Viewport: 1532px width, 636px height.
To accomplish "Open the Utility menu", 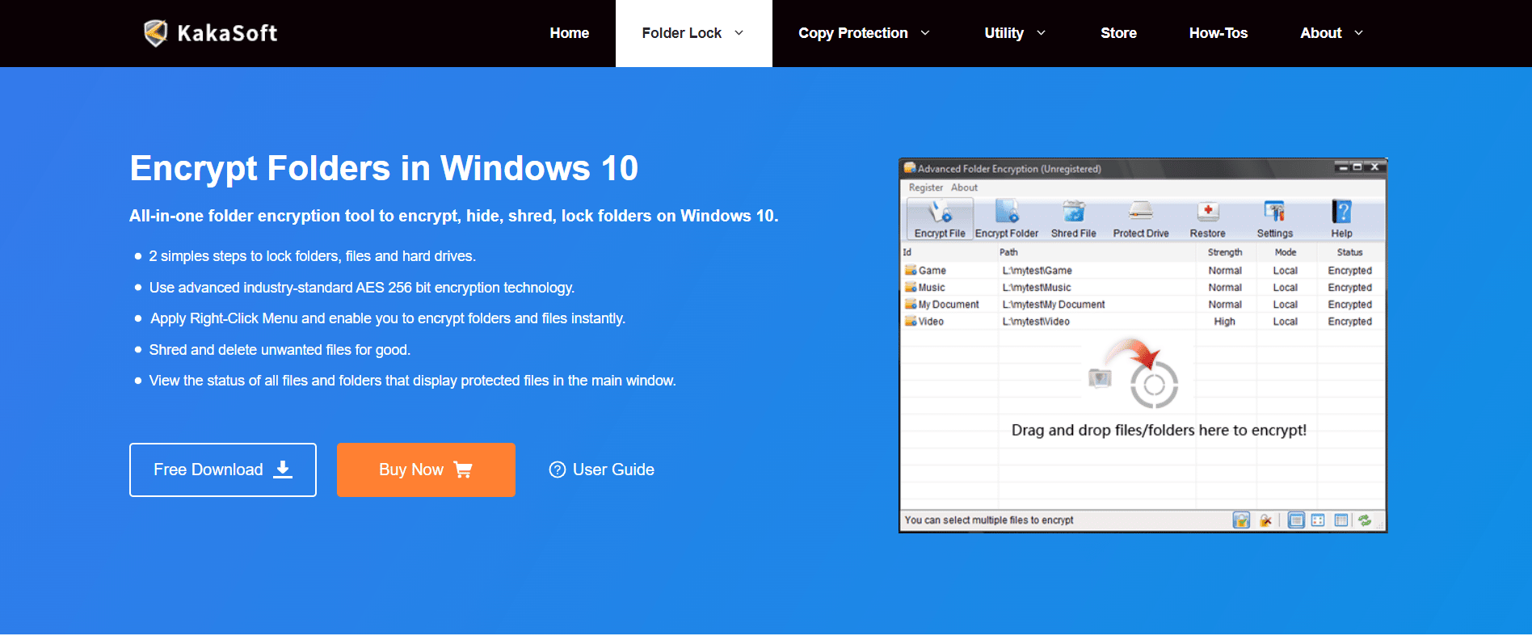I will click(x=1004, y=33).
